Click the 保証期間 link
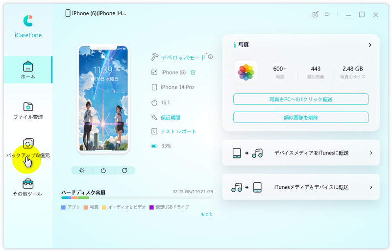392x252 pixels. point(170,118)
